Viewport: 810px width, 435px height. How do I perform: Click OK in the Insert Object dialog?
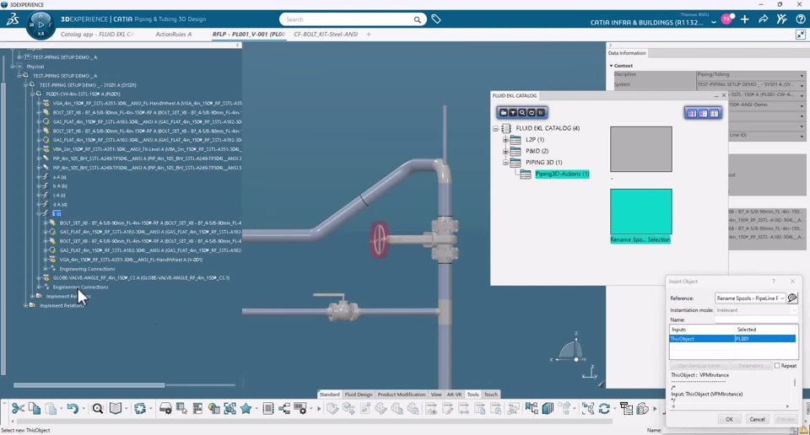tap(729, 419)
